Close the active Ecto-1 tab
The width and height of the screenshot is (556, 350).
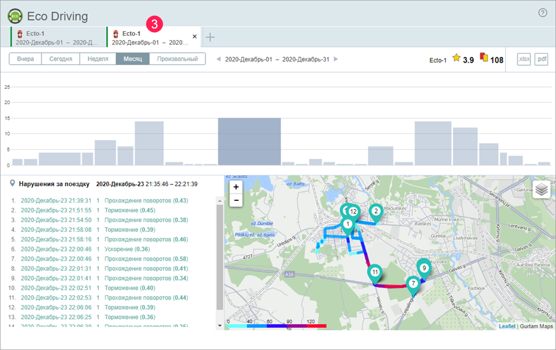tap(194, 37)
